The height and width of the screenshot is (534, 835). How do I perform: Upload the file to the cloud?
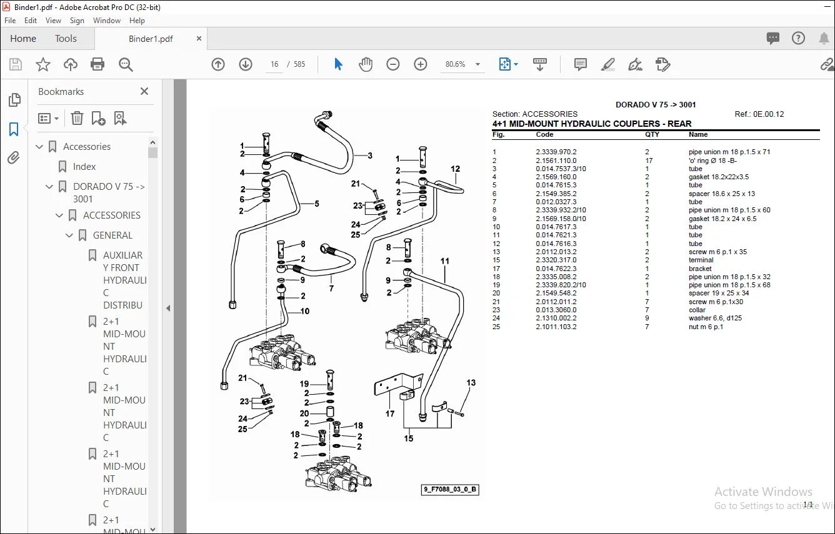71,64
